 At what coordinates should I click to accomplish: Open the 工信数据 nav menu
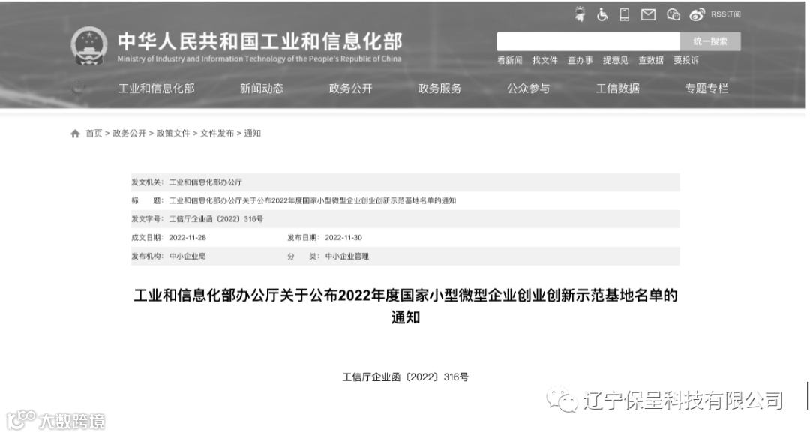(618, 89)
